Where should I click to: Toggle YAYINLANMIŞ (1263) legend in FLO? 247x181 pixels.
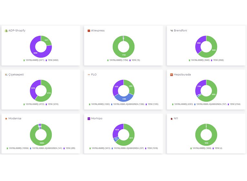(99, 104)
